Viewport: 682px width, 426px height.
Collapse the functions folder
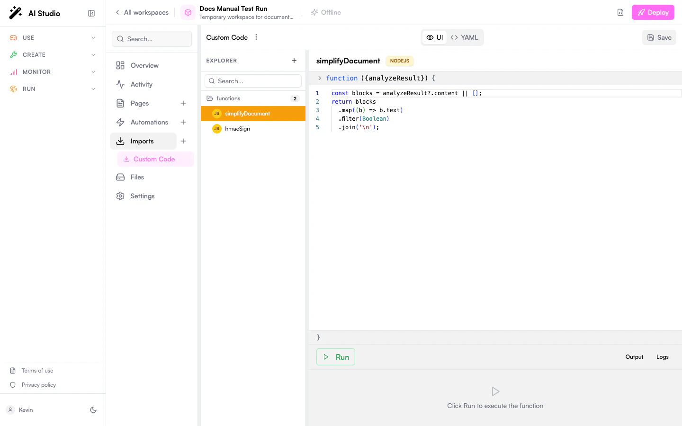tap(253, 98)
